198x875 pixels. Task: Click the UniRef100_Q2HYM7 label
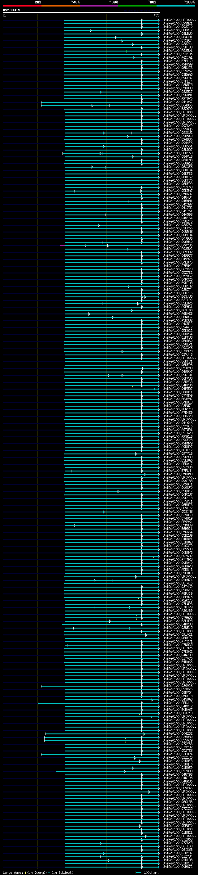pyautogui.click(x=177, y=853)
